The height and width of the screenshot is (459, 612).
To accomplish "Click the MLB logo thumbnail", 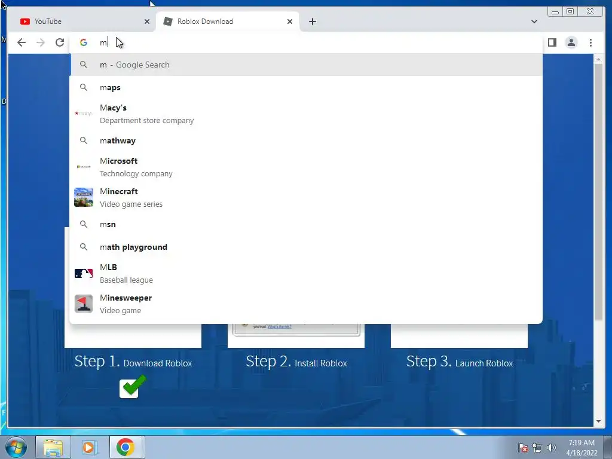I will click(84, 273).
